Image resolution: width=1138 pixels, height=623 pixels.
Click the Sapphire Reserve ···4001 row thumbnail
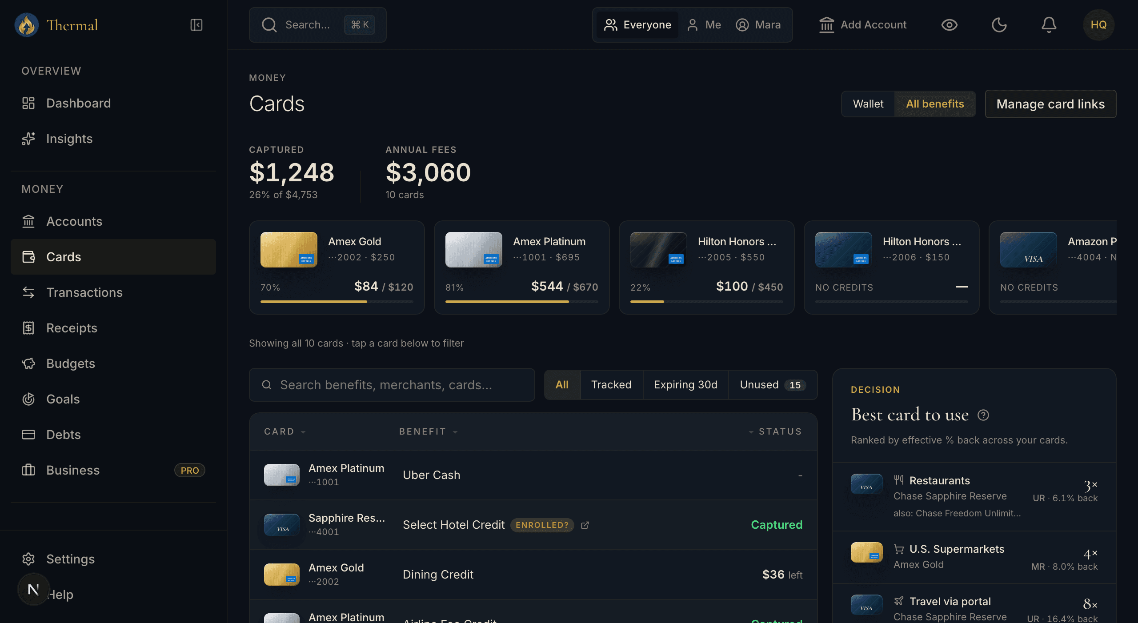pos(282,525)
